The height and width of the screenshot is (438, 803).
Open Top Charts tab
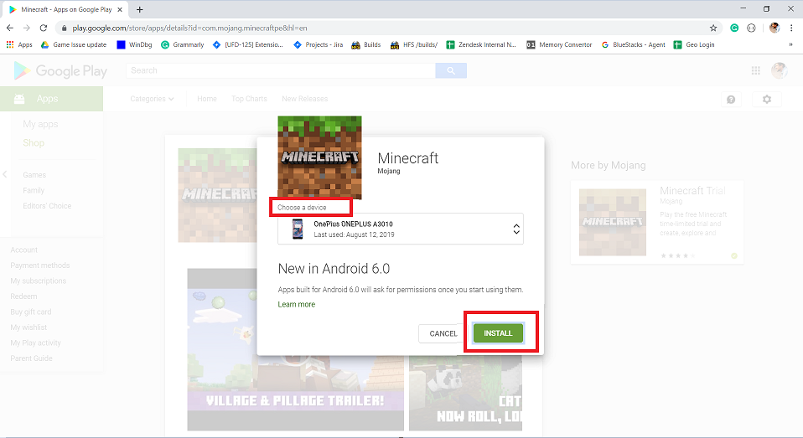tap(249, 99)
